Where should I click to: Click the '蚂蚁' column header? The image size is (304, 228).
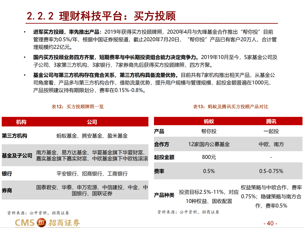coord(209,121)
